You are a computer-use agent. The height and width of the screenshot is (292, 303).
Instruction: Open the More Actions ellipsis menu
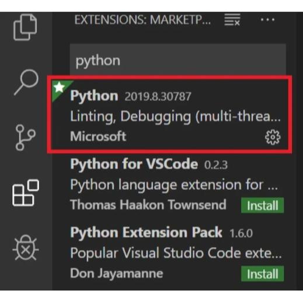pos(267,19)
